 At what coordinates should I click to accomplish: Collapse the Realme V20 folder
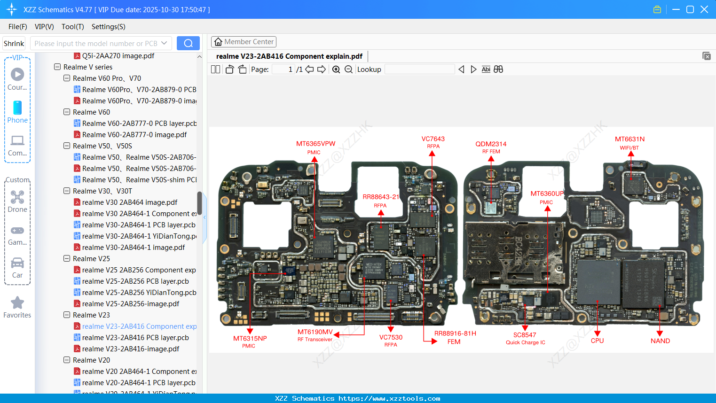point(67,360)
